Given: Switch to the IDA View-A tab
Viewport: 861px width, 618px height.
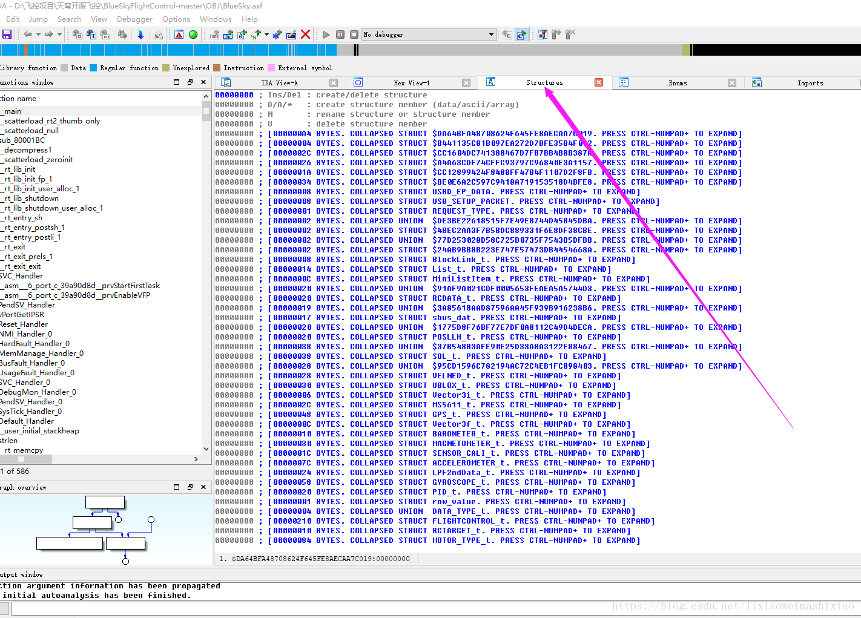Looking at the screenshot, I should (x=279, y=83).
